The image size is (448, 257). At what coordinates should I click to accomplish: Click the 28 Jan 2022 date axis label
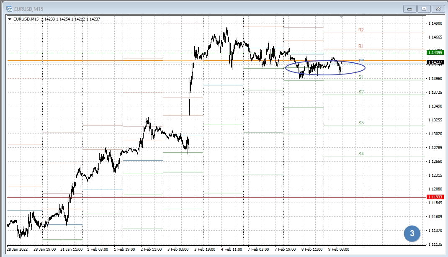tap(18, 249)
